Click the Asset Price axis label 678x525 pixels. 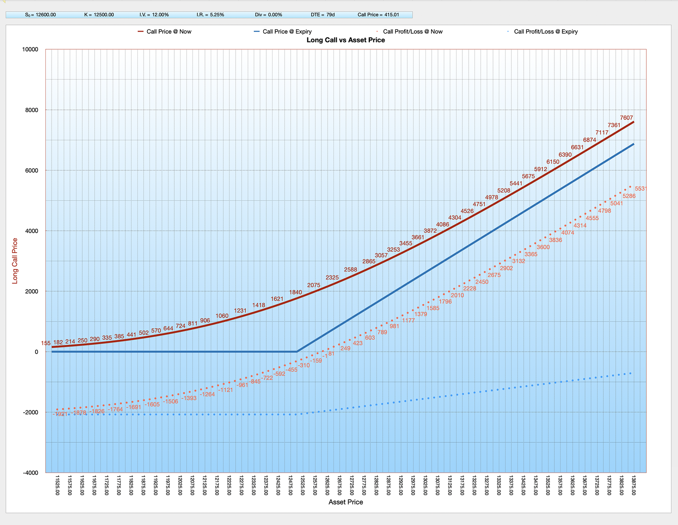click(345, 502)
